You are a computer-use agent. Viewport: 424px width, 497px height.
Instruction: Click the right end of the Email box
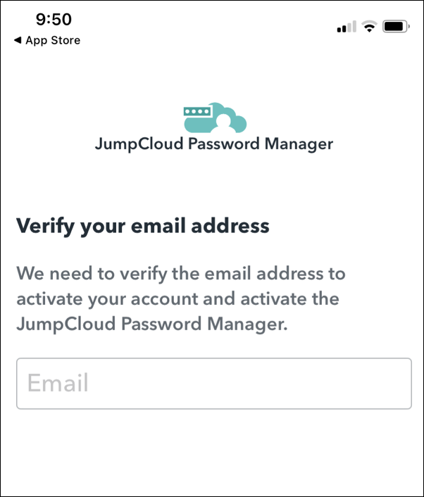[x=394, y=384]
